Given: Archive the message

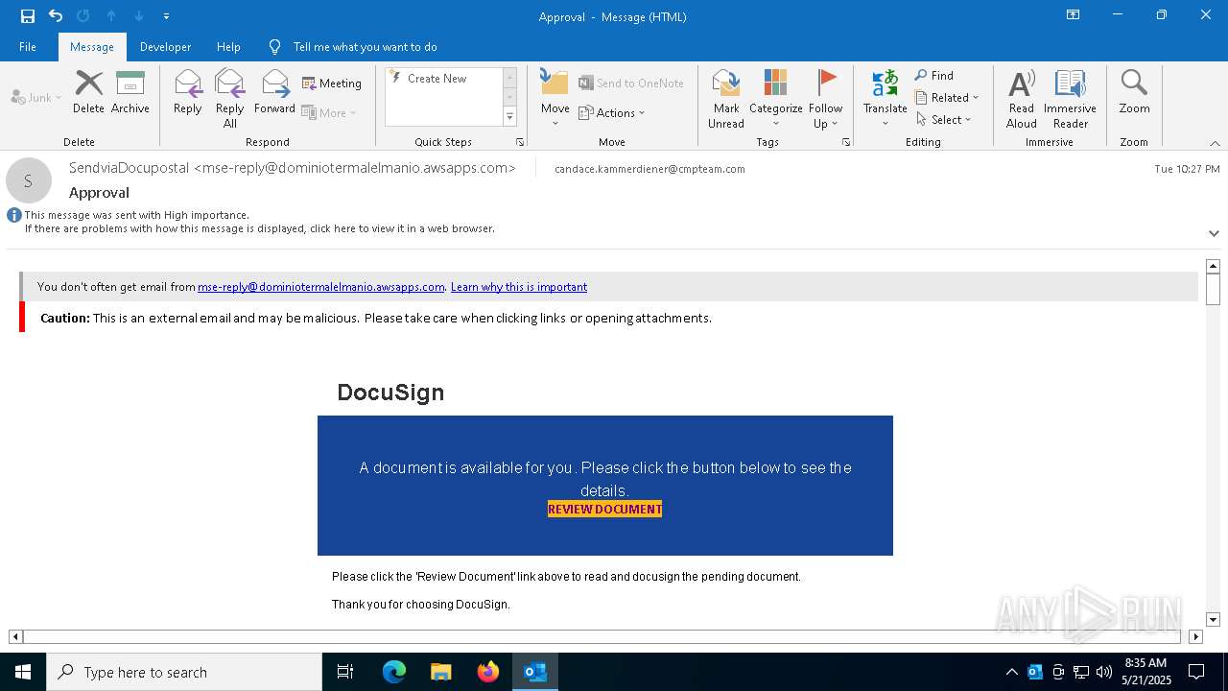Looking at the screenshot, I should pyautogui.click(x=130, y=92).
